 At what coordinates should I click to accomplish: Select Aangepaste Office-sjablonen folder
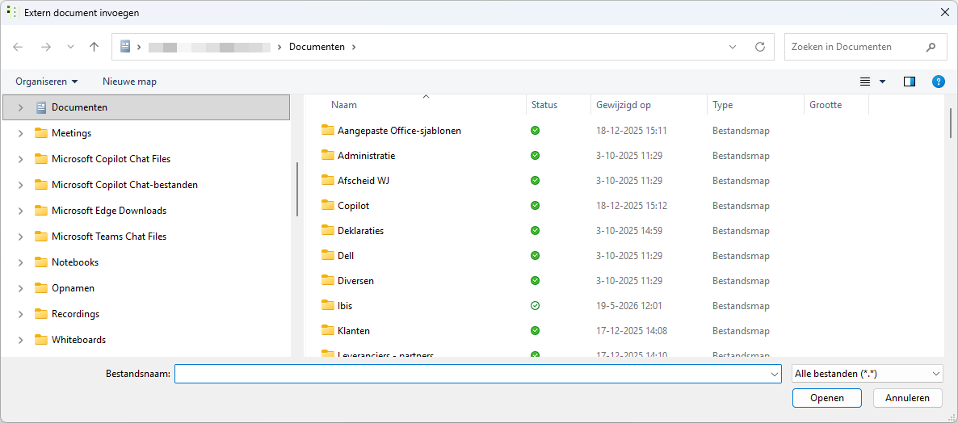tap(399, 130)
